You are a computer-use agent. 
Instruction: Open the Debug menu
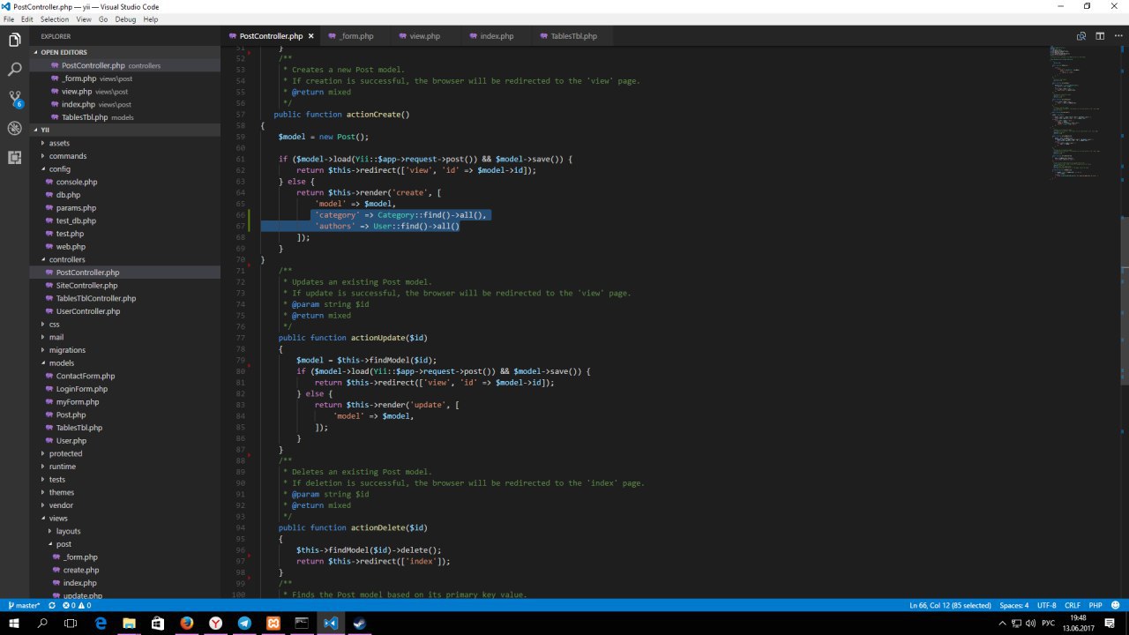(x=125, y=19)
